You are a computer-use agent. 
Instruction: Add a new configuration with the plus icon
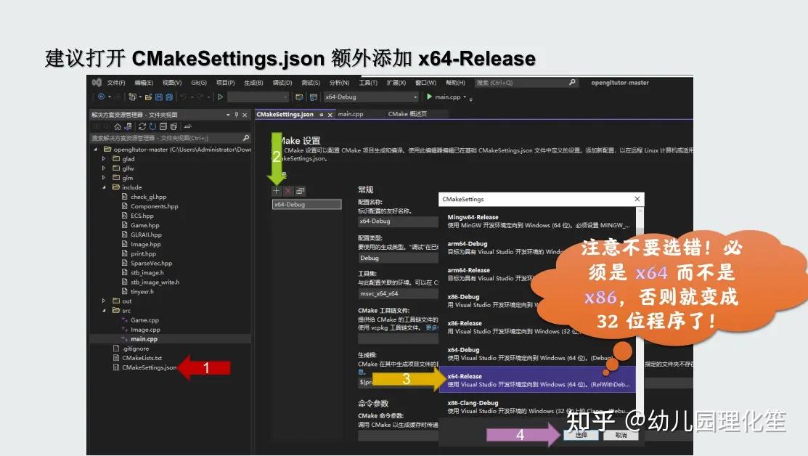pos(276,190)
